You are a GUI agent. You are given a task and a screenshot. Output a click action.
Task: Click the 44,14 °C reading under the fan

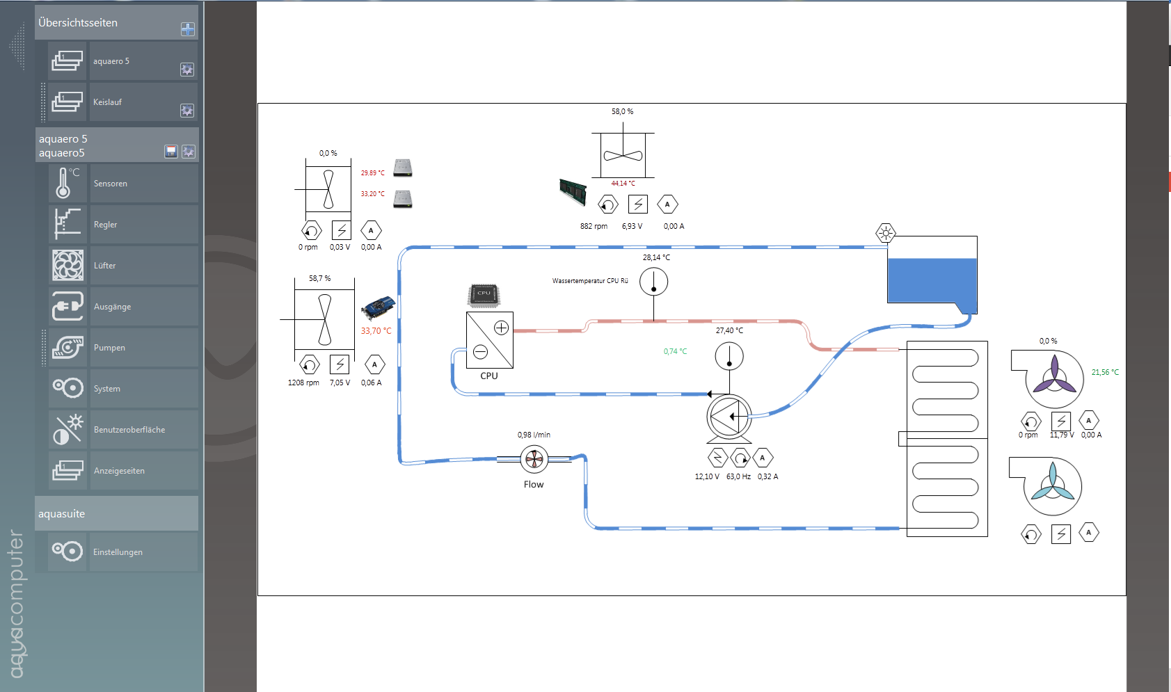click(623, 184)
